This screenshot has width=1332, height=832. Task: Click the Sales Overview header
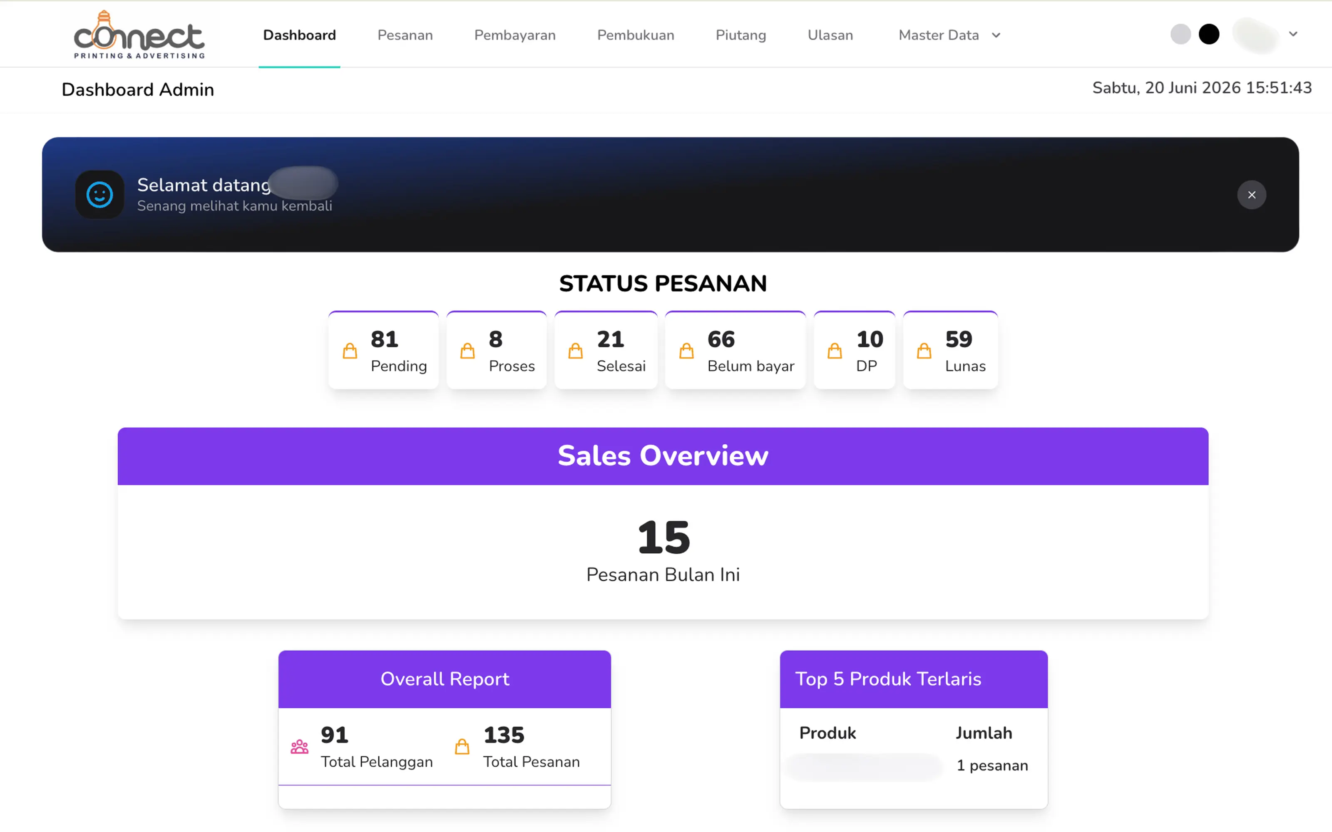coord(663,456)
